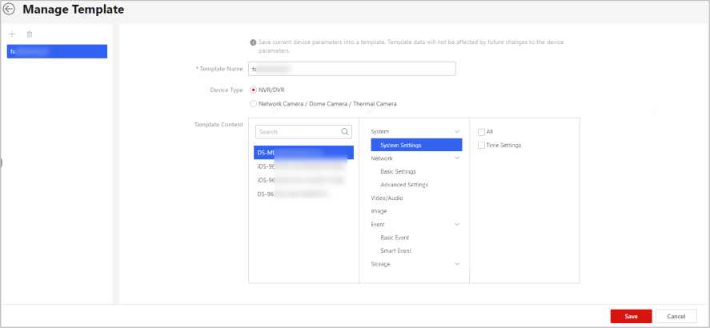Viewport: 710px width, 328px height.
Task: Select the highlighted template in left list
Action: [56, 51]
